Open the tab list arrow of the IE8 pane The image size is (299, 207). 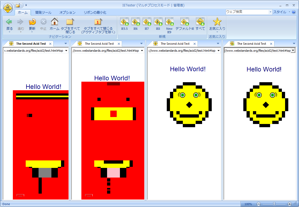(218, 43)
